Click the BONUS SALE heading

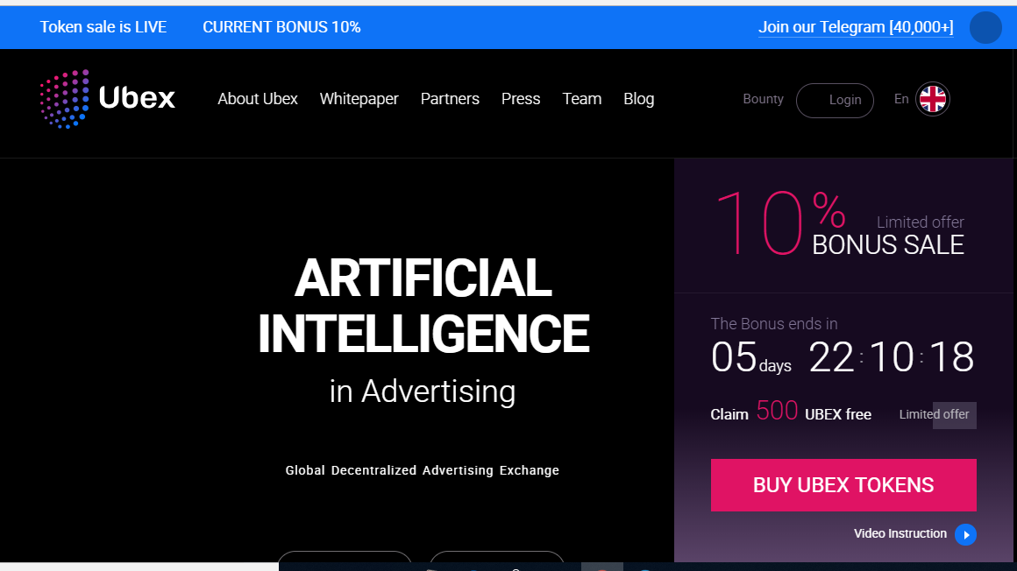pos(888,245)
